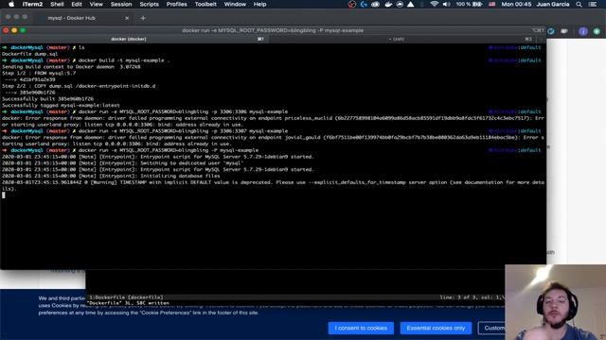Click the webcam video overlay
The image size is (606, 340).
(x=556, y=302)
